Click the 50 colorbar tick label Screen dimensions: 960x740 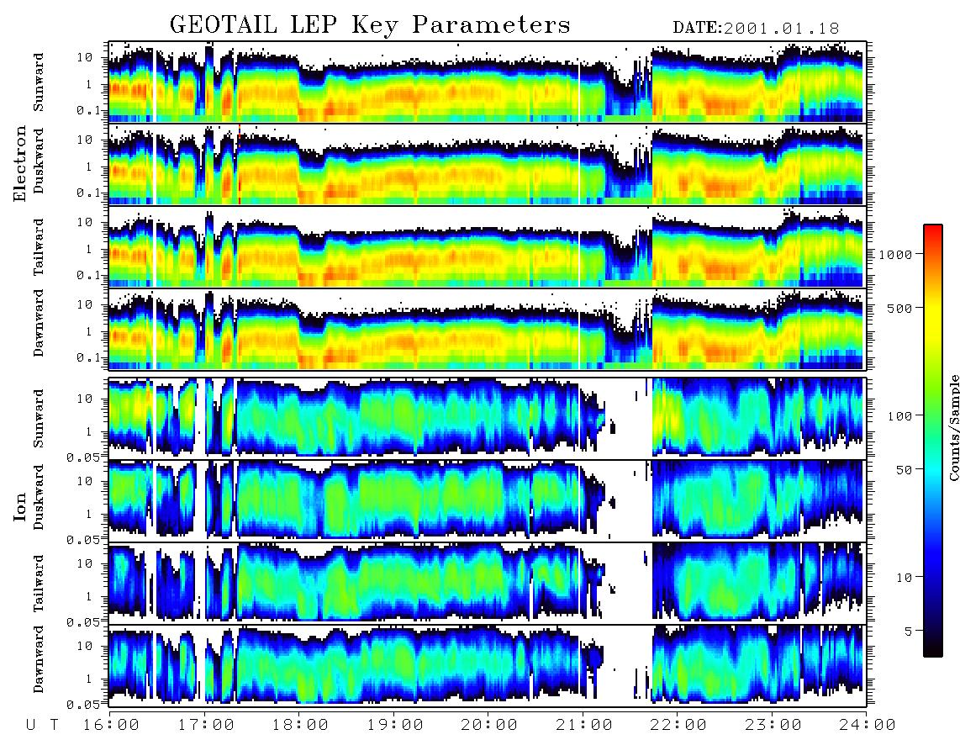(x=904, y=470)
